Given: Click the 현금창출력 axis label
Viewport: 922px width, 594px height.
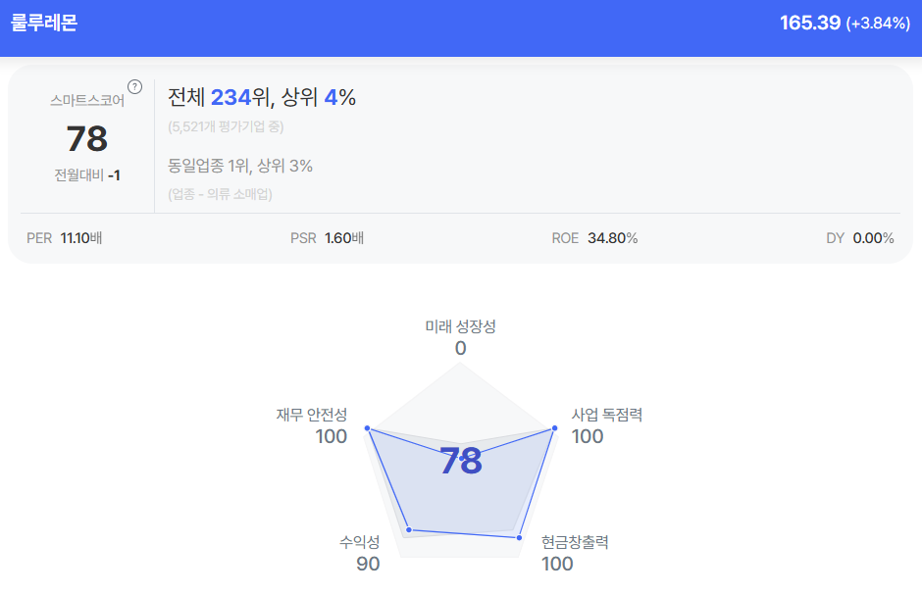Looking at the screenshot, I should [575, 542].
